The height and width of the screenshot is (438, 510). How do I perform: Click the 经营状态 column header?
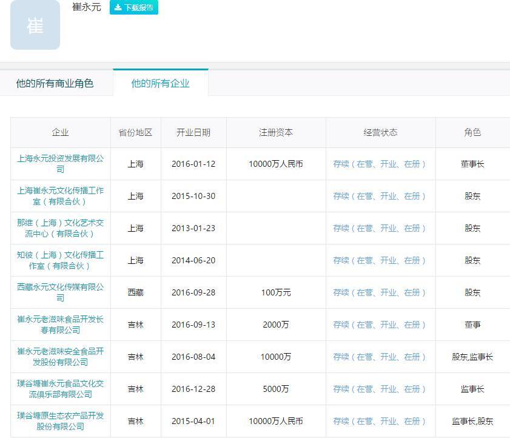tap(380, 132)
